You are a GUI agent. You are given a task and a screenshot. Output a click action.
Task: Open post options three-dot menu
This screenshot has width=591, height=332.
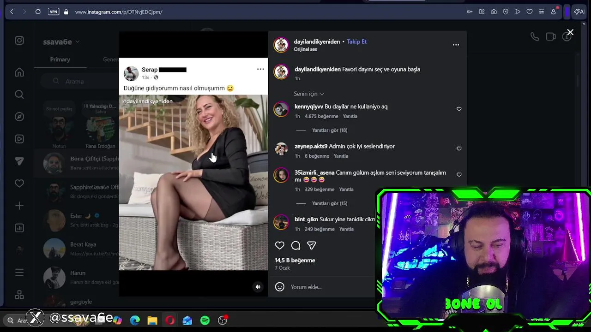456,45
